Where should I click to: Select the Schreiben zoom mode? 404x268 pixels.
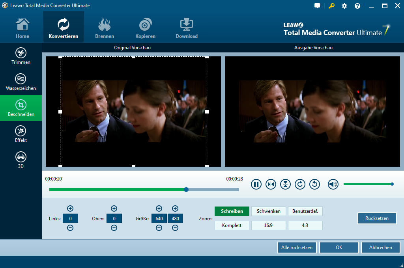(x=232, y=211)
